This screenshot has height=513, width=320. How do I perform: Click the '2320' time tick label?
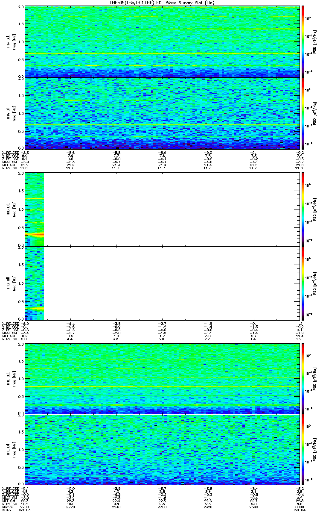point(207,506)
